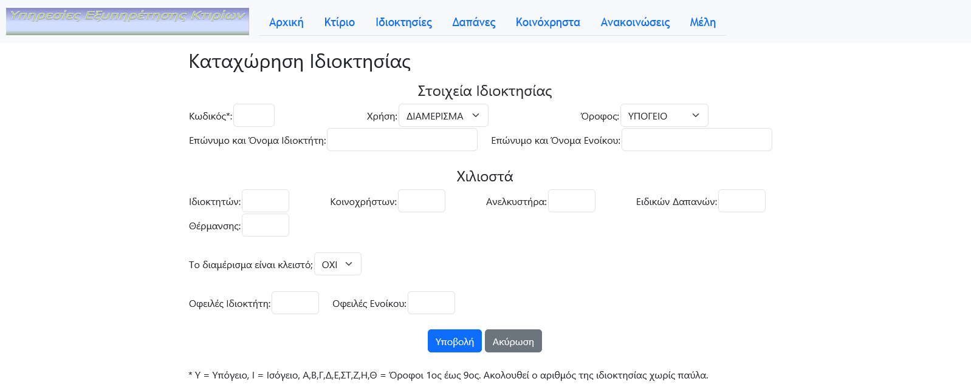971x390 pixels.
Task: Submit the form with Υποβολή
Action: click(454, 340)
